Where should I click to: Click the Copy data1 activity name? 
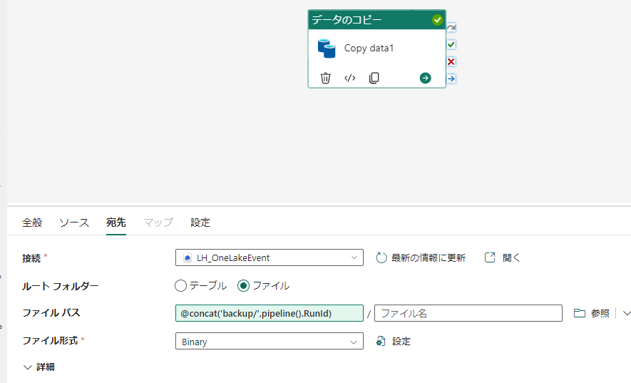point(369,48)
